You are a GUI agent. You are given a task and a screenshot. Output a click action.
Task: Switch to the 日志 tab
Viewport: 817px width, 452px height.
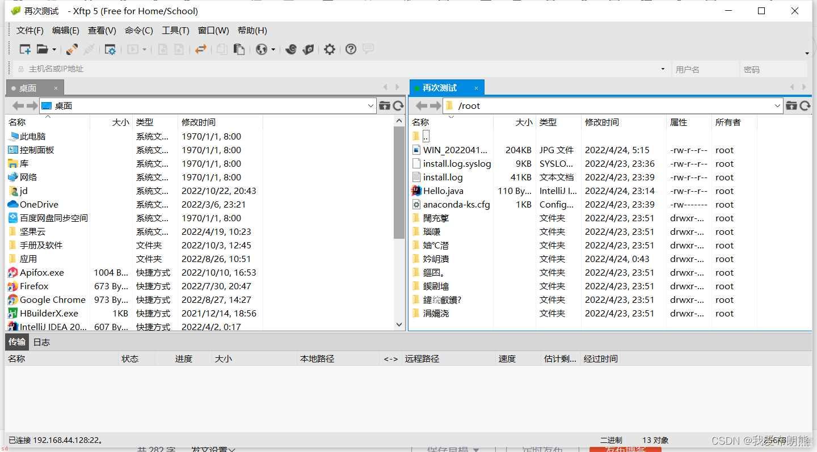tap(41, 342)
